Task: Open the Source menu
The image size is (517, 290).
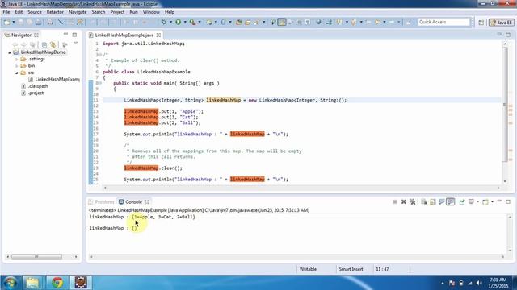Action: [x=35, y=12]
